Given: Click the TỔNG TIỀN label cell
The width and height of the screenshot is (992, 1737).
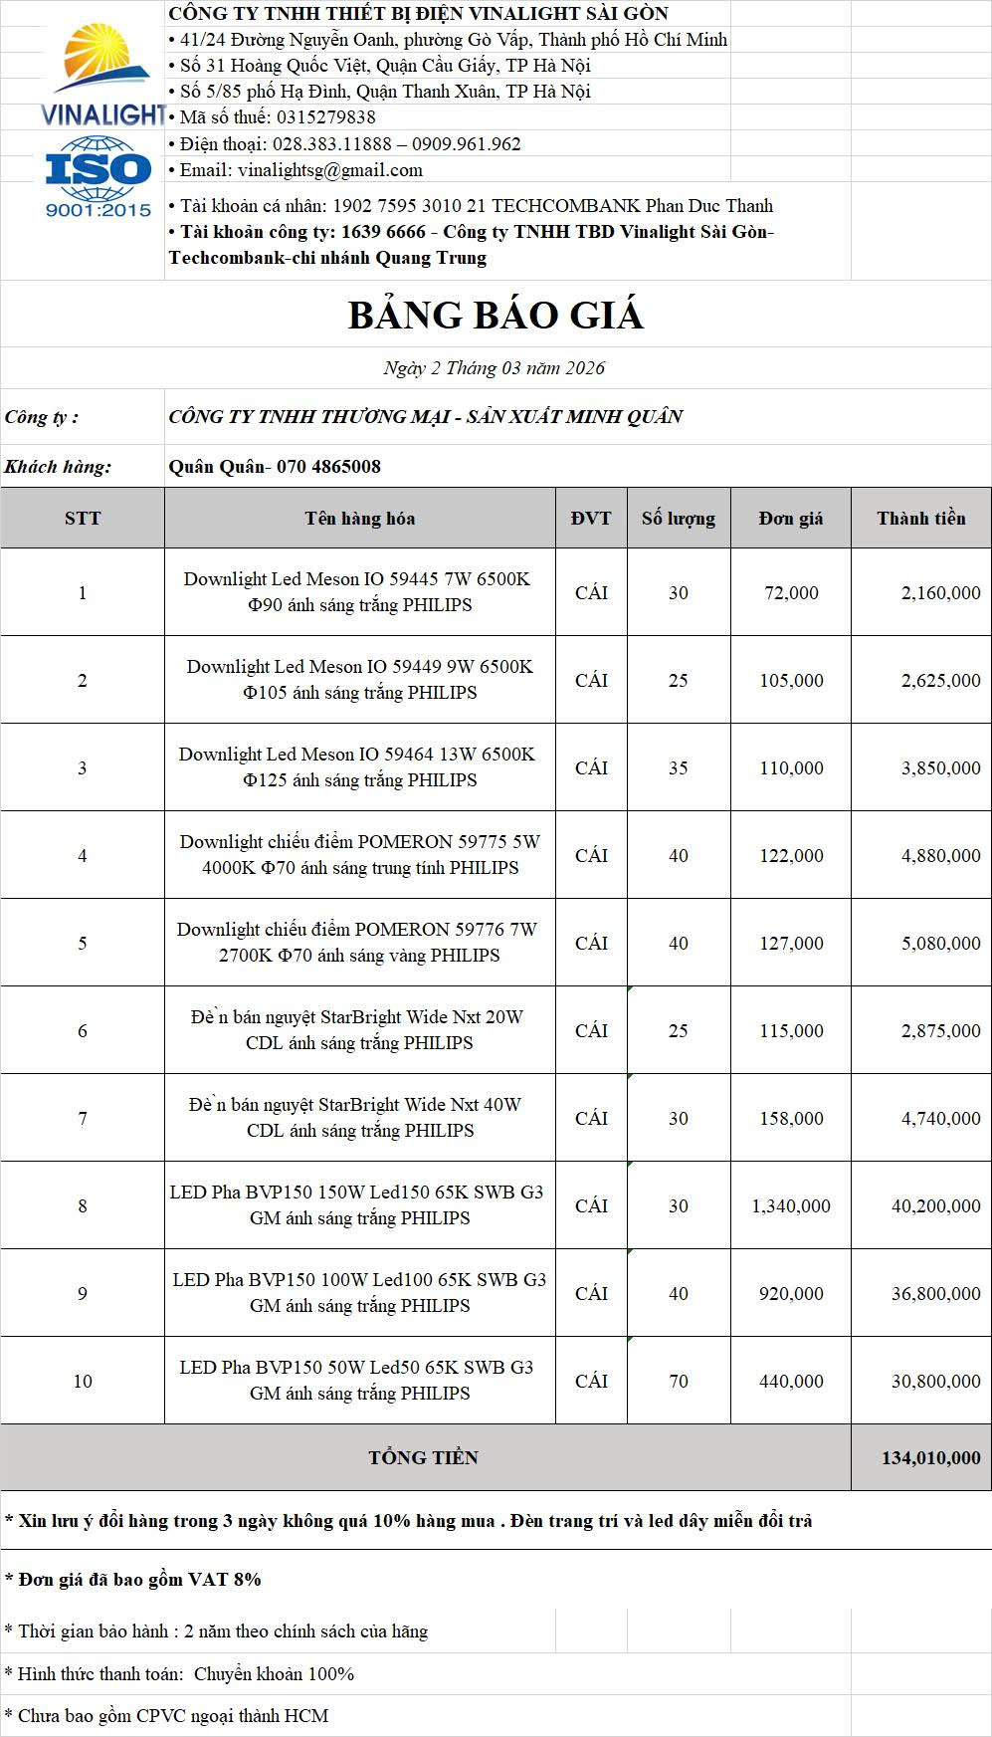Looking at the screenshot, I should point(426,1457).
